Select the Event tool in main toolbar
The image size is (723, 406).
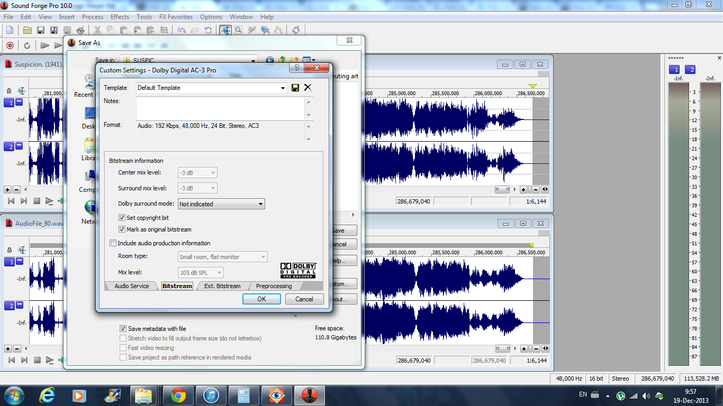click(265, 30)
